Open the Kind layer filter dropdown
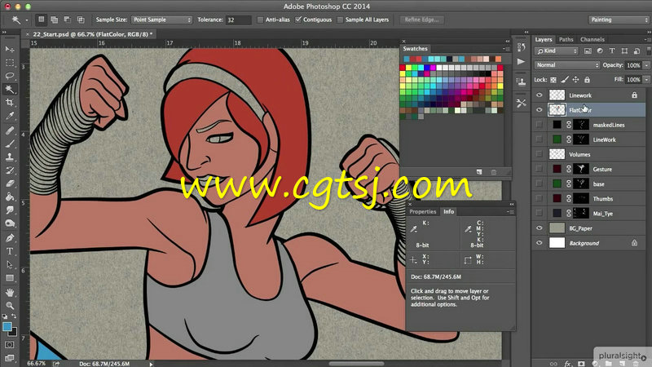Screen dimensions: 652x367 (x=557, y=51)
